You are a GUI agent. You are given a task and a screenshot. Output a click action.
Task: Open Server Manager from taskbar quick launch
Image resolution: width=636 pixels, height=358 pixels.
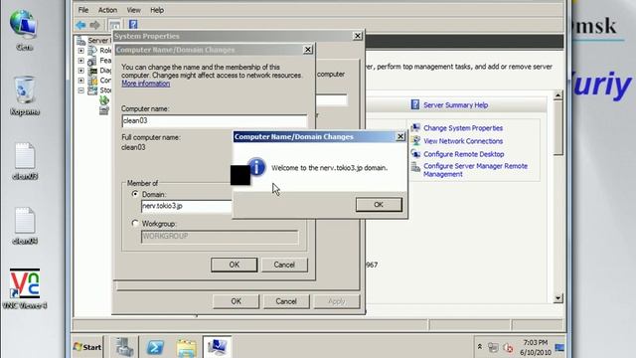point(123,347)
